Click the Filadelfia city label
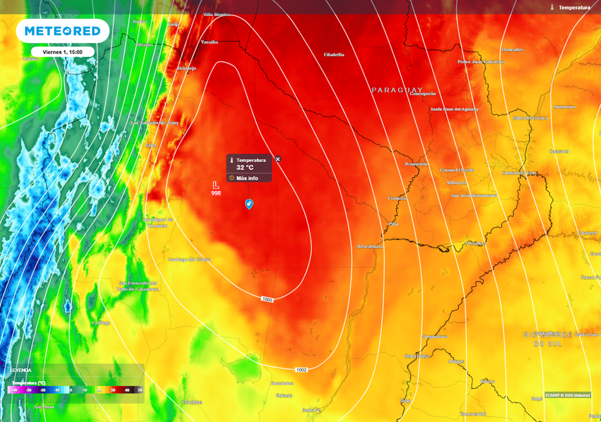The image size is (601, 422). pyautogui.click(x=334, y=55)
